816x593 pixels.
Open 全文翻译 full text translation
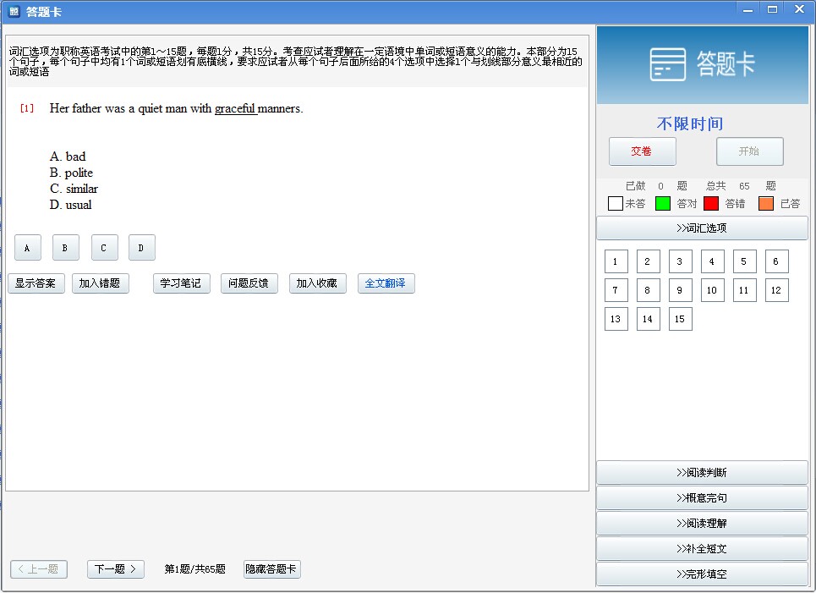[386, 283]
